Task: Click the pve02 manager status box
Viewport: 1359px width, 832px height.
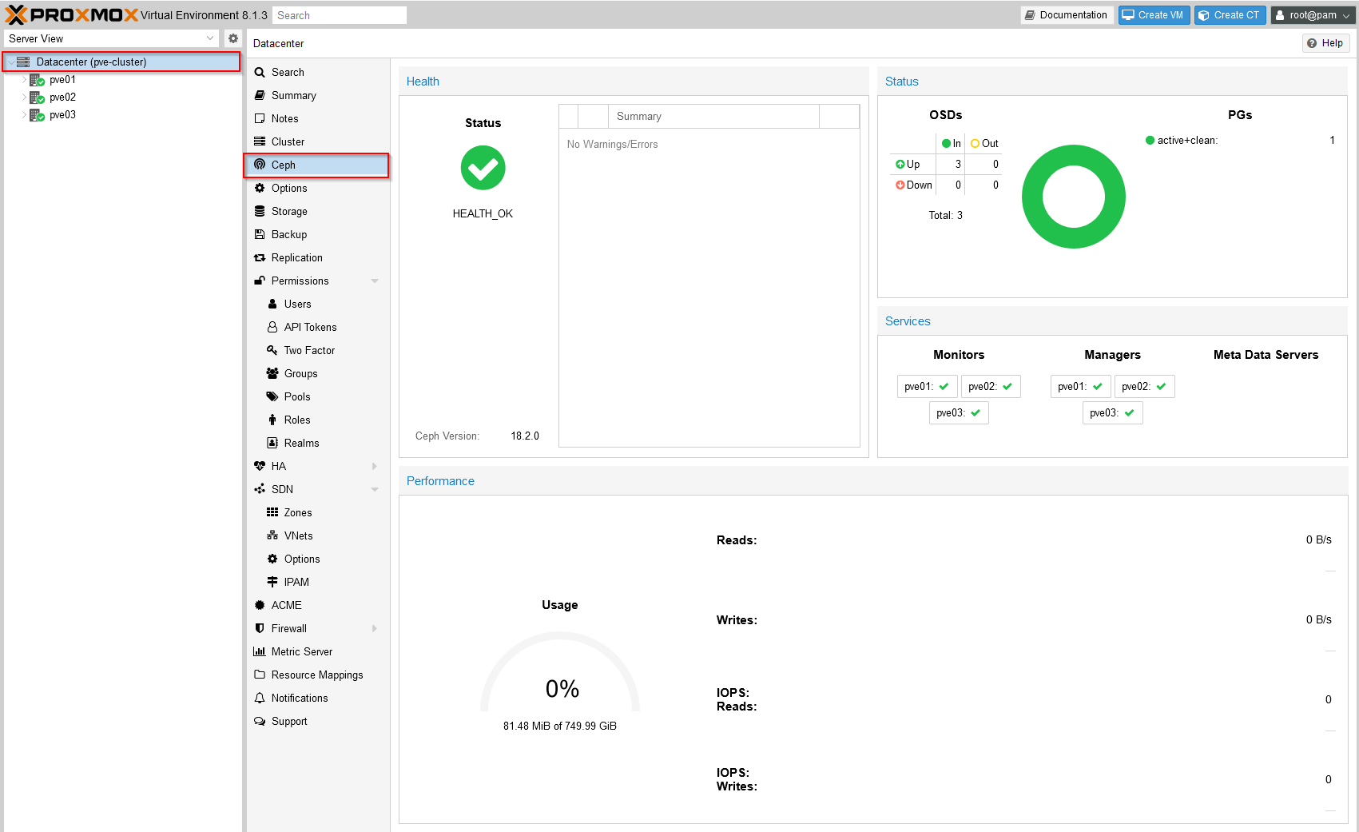Action: [x=1144, y=386]
